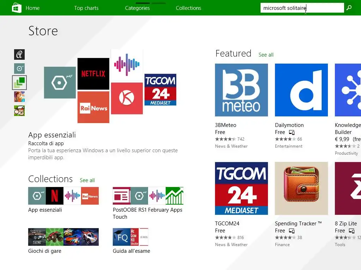Open the Categories tab

(137, 8)
